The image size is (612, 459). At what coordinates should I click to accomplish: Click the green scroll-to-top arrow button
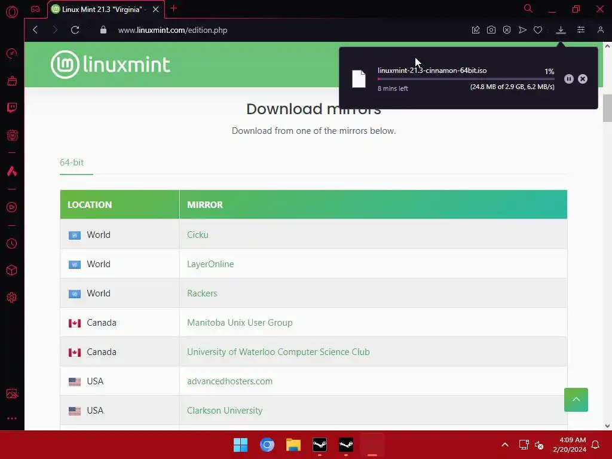(x=576, y=400)
